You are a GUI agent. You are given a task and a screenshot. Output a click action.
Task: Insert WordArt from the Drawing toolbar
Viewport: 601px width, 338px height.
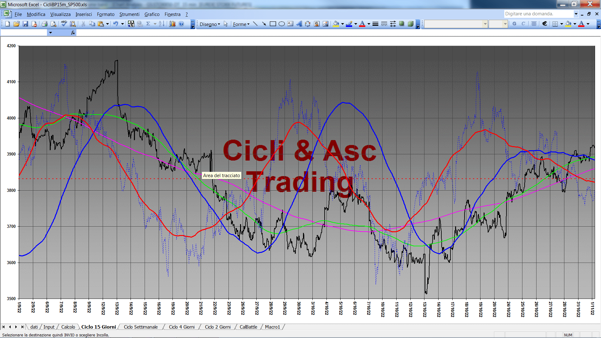point(299,24)
